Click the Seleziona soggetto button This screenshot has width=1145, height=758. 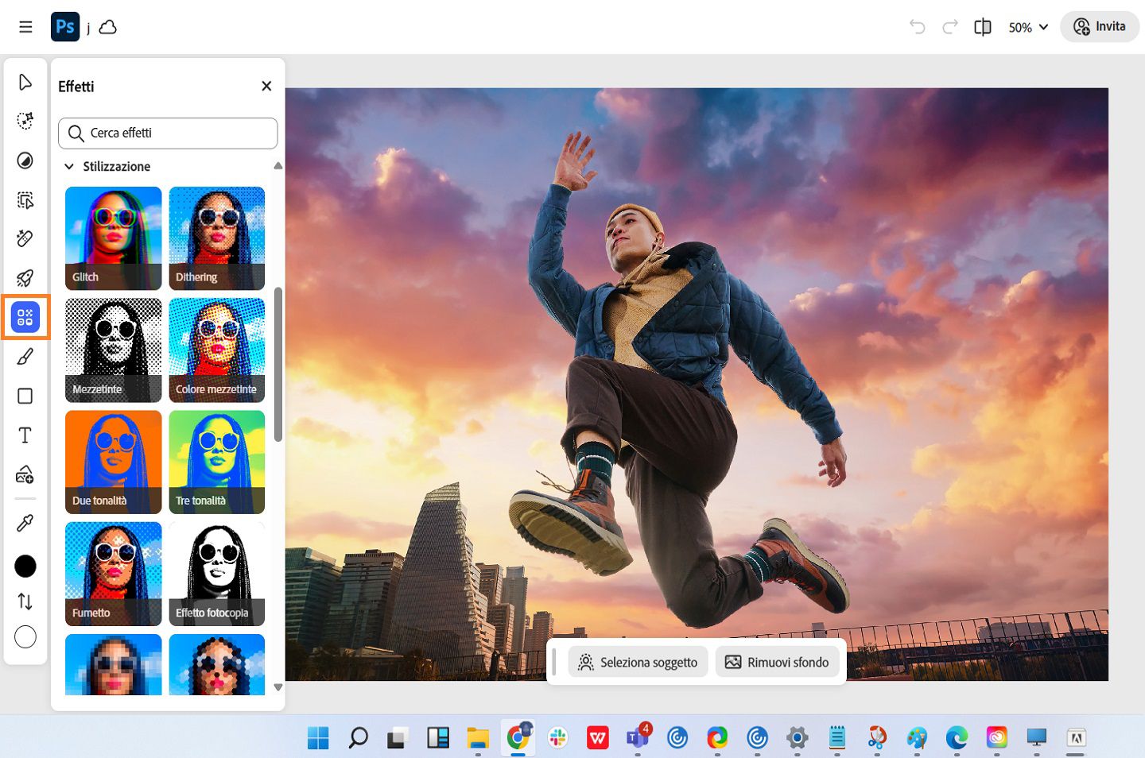coord(638,662)
